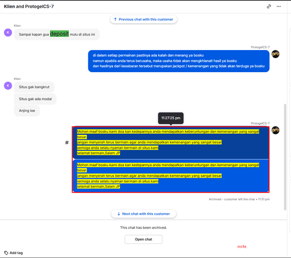This screenshot has width=291, height=258.
Task: Click the first 'Mohon maaf bosku' reply bubble
Action: coord(171,143)
